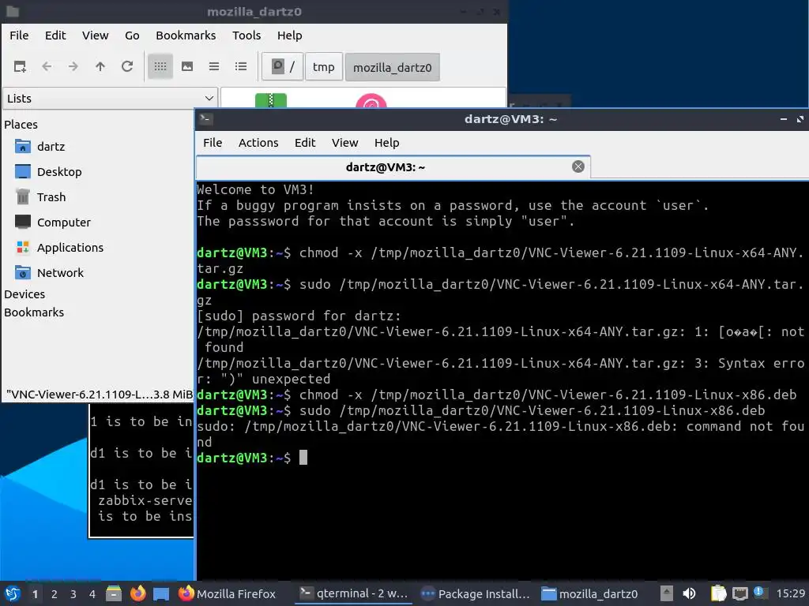The image size is (809, 606).
Task: Open terminal View menu
Action: (x=344, y=143)
